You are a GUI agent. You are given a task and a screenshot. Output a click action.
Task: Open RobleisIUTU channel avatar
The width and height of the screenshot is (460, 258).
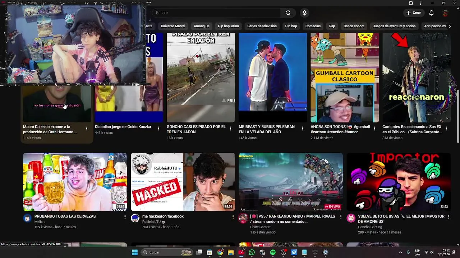pyautogui.click(x=135, y=218)
